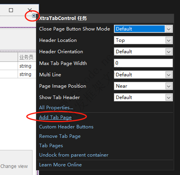Click the Add Tab Page link
180x175 pixels.
click(55, 117)
